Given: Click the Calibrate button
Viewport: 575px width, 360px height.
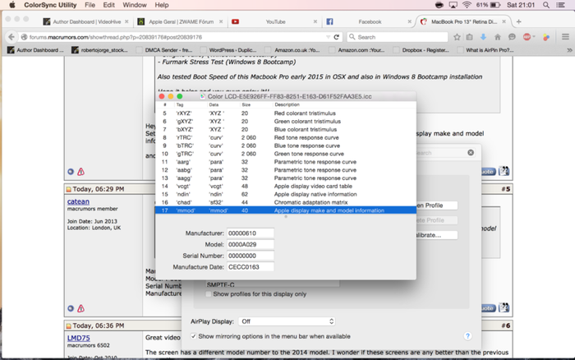Looking at the screenshot, I should pos(437,235).
